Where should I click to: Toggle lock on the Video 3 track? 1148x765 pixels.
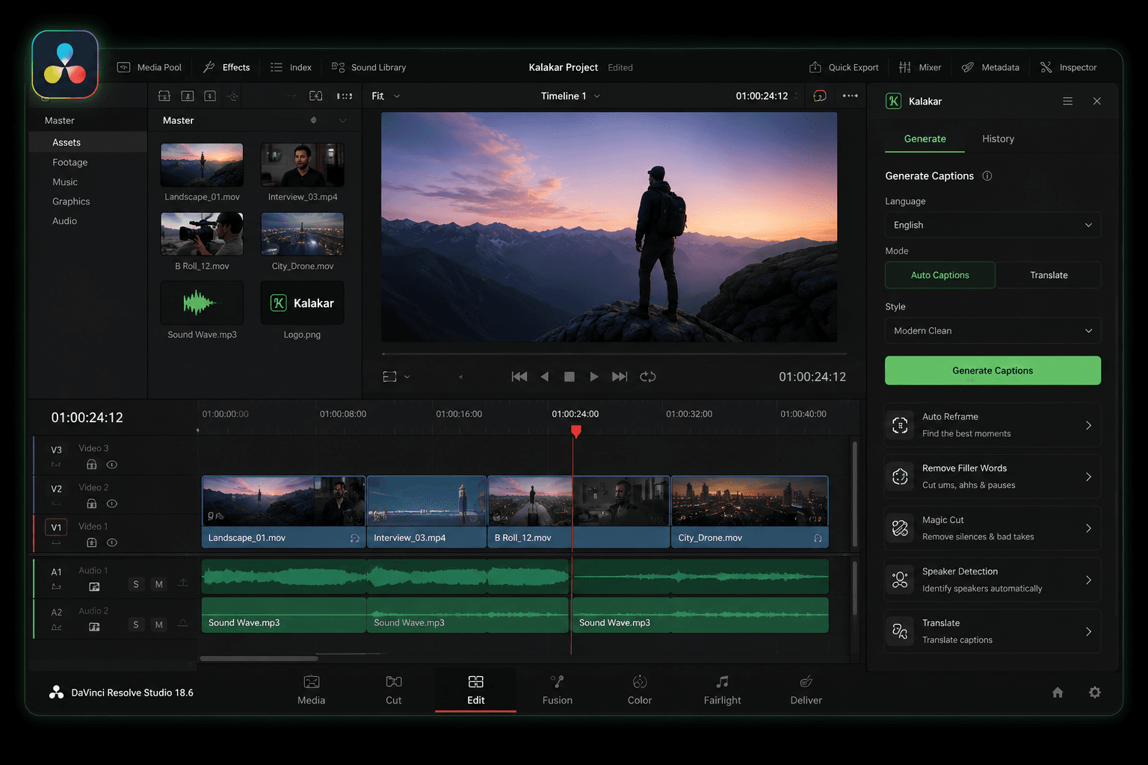pos(92,465)
